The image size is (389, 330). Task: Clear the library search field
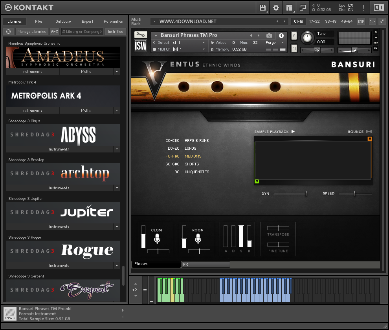[x=101, y=32]
